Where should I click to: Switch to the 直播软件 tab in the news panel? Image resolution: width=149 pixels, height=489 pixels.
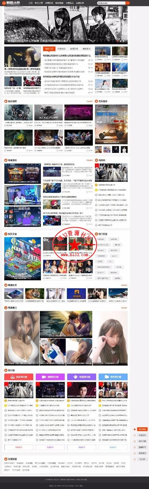click(74, 49)
